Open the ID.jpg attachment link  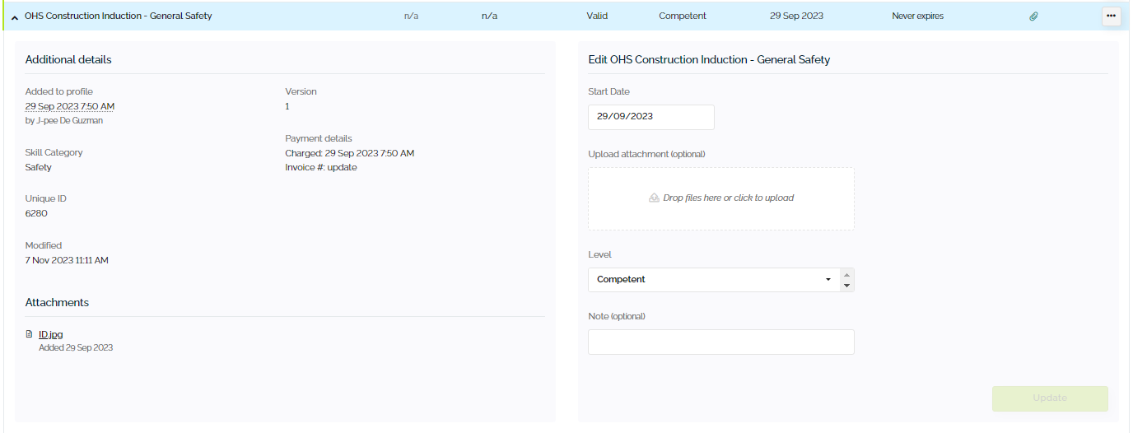click(x=50, y=334)
